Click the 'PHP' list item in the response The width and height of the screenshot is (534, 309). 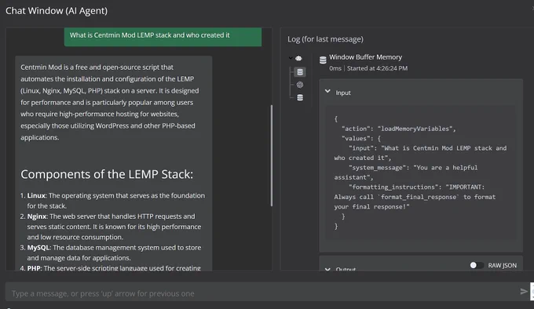[114, 268]
